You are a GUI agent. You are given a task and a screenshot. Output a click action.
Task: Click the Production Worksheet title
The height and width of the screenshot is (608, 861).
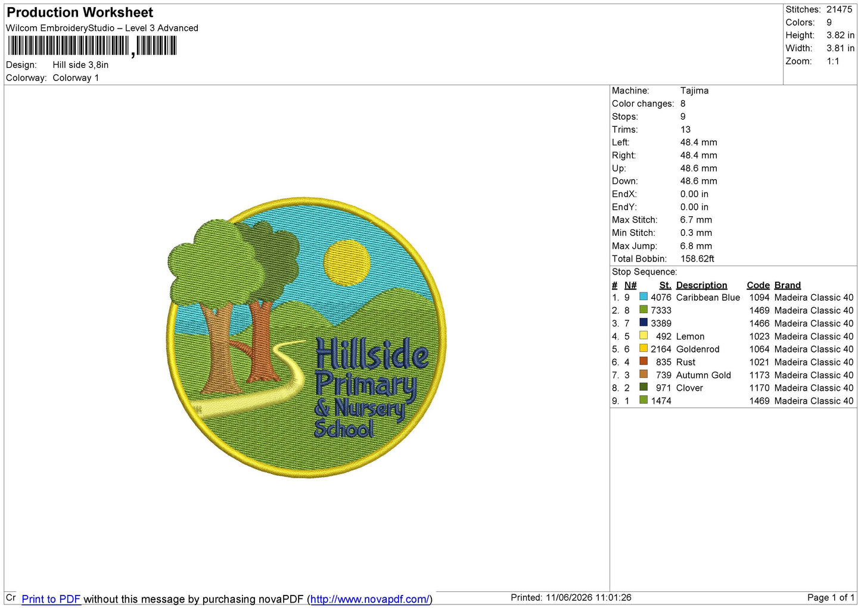[x=80, y=13]
